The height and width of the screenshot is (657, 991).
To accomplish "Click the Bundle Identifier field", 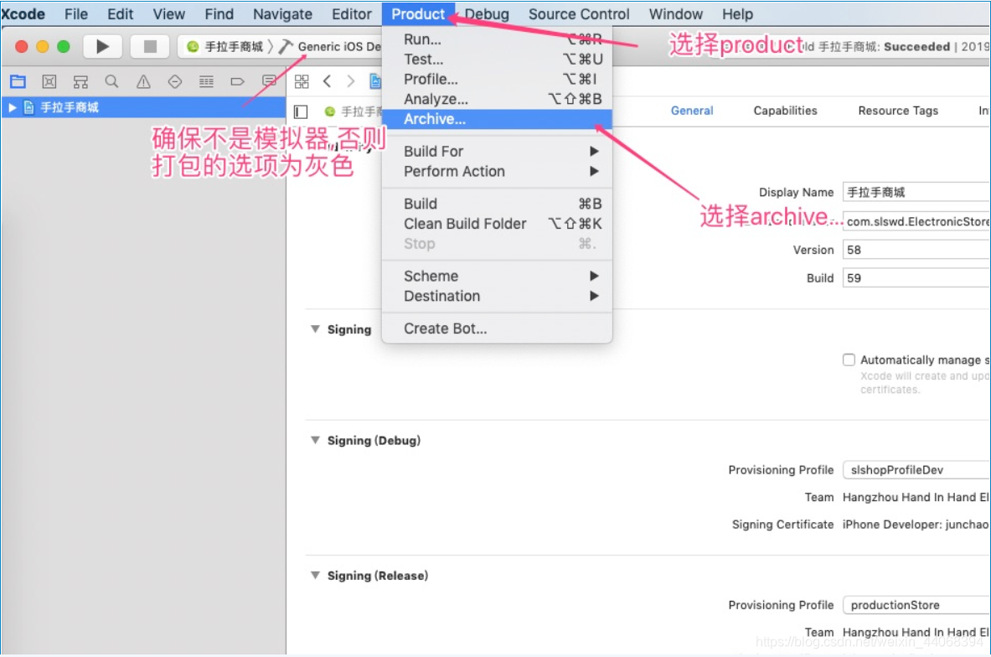I will coord(916,221).
